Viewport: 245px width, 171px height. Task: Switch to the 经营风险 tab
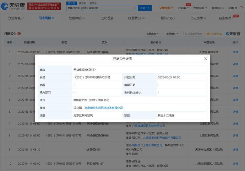(x=77, y=18)
